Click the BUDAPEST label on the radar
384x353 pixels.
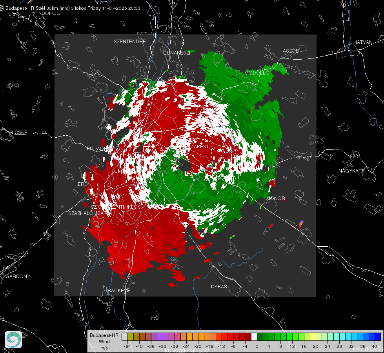pos(197,146)
